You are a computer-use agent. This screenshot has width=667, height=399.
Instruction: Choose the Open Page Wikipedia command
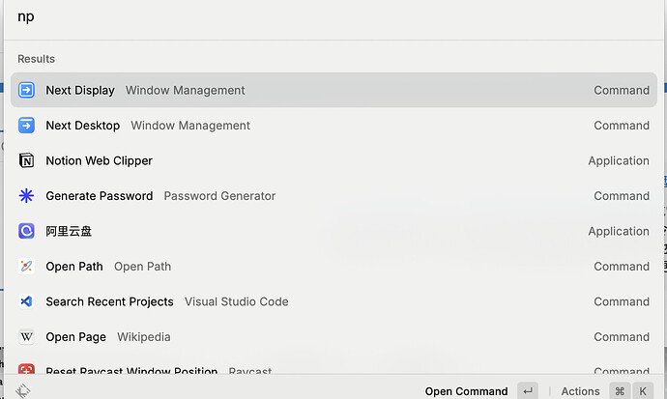click(333, 337)
